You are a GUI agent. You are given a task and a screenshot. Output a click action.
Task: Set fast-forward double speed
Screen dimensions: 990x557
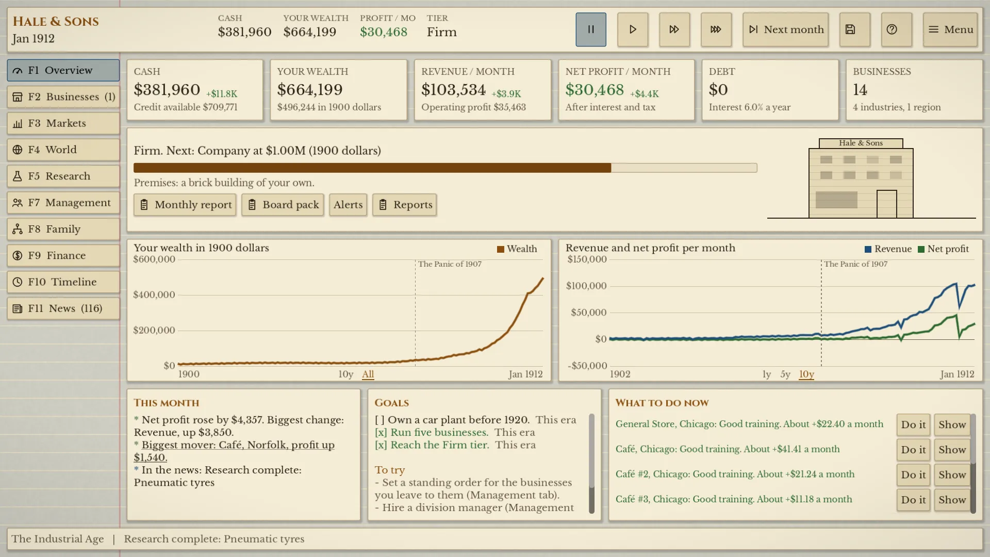pyautogui.click(x=674, y=29)
